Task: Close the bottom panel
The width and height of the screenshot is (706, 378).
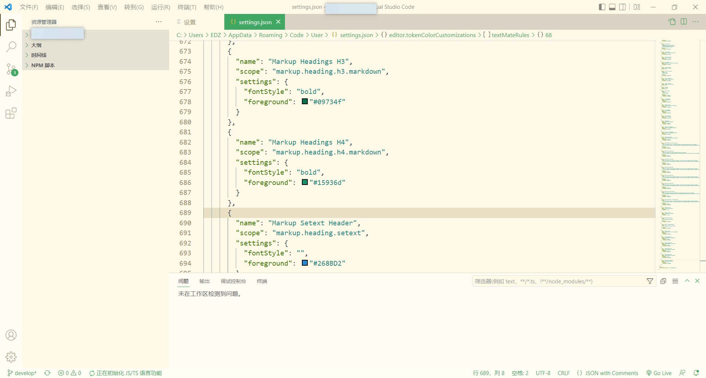Action: 697,281
